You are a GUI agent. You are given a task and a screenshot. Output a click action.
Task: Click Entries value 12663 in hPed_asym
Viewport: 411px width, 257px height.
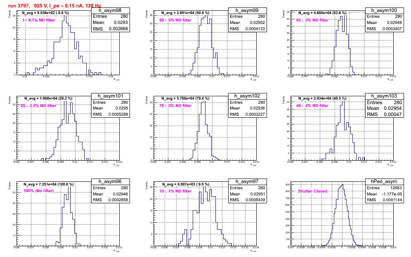coord(396,188)
